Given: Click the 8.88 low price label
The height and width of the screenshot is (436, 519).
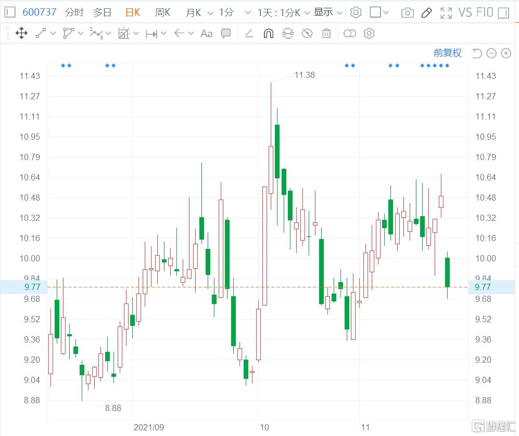Looking at the screenshot, I should click(x=113, y=408).
